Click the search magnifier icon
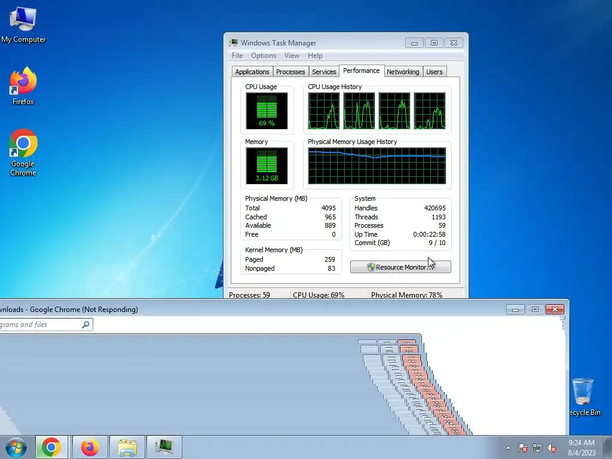Image resolution: width=612 pixels, height=459 pixels. pos(86,325)
